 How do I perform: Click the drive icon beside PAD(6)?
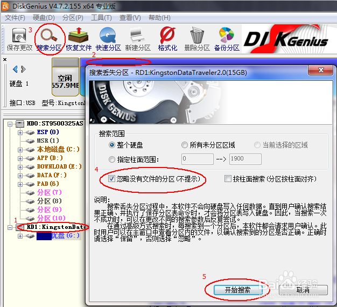(x=30, y=184)
